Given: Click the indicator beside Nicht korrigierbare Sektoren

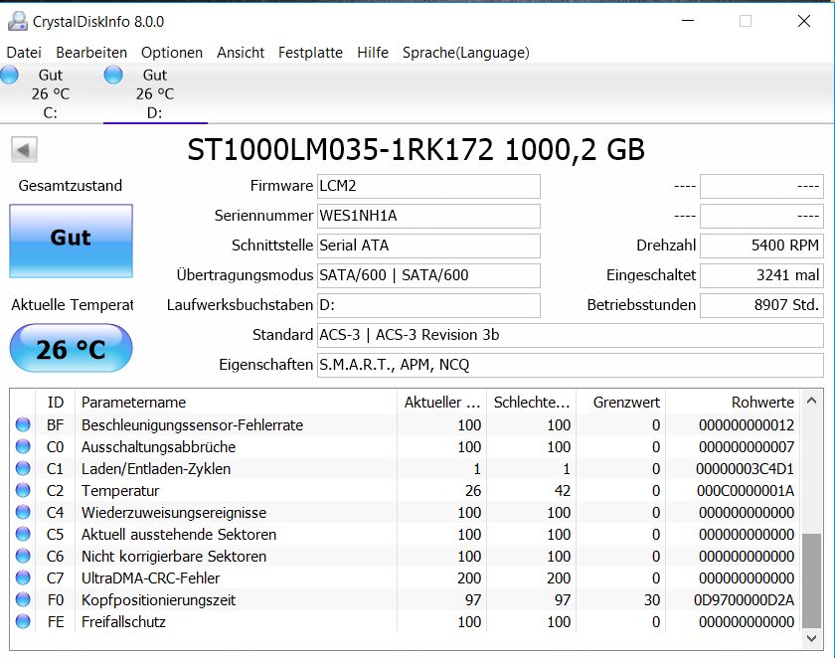Looking at the screenshot, I should (24, 556).
